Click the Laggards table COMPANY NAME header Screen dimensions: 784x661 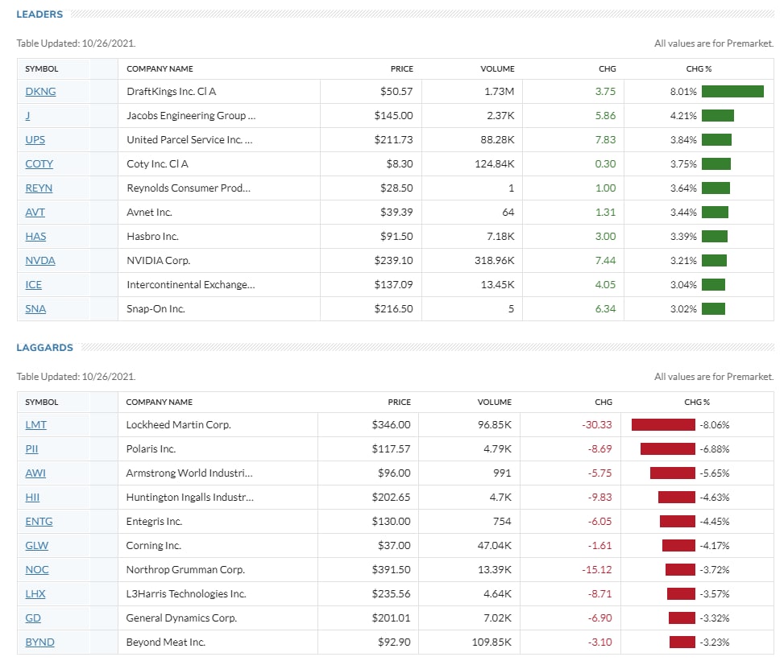[159, 403]
